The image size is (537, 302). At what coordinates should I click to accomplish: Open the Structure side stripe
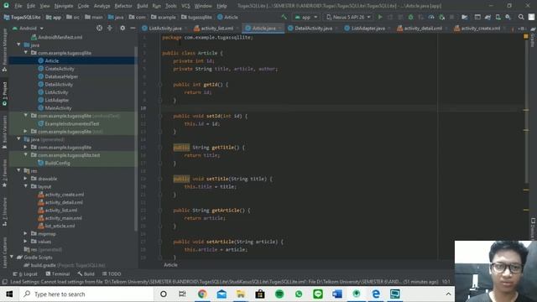point(4,211)
